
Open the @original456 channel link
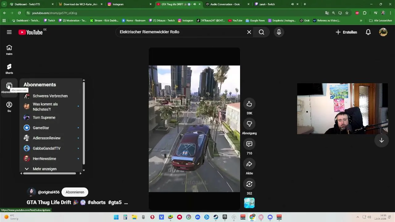coord(49,192)
